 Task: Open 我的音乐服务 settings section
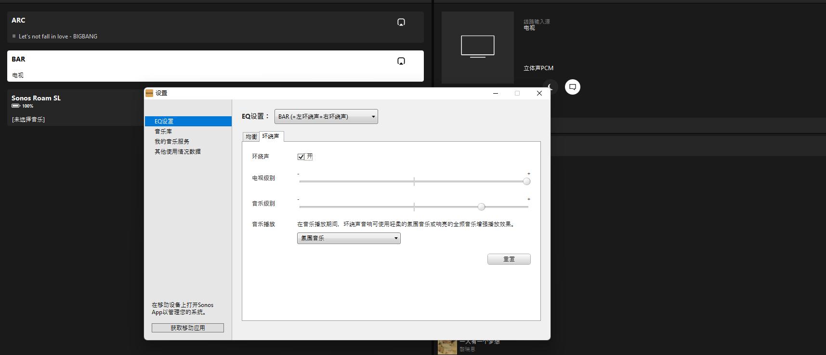point(172,142)
